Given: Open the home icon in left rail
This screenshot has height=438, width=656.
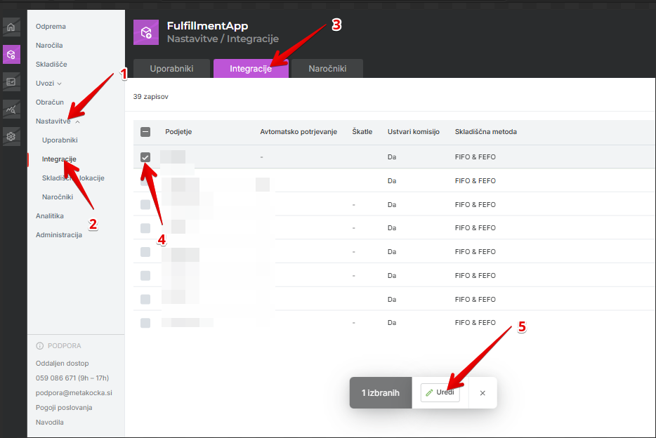Looking at the screenshot, I should (11, 27).
